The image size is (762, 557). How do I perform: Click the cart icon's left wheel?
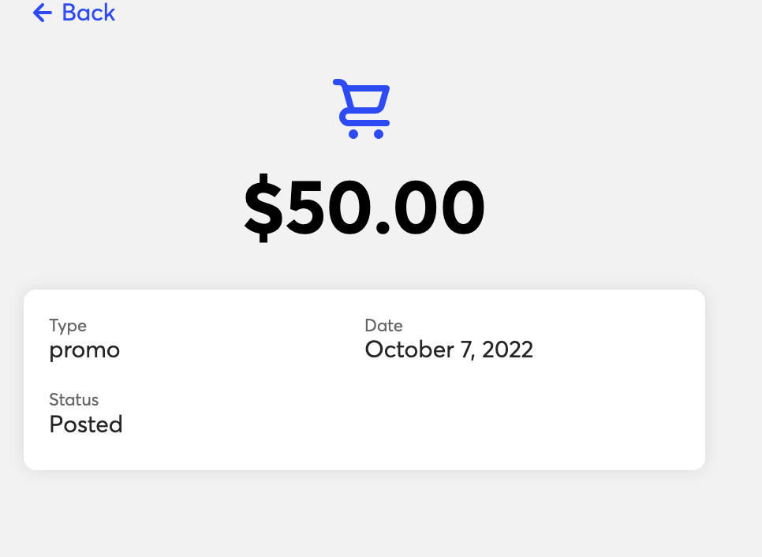(x=353, y=133)
